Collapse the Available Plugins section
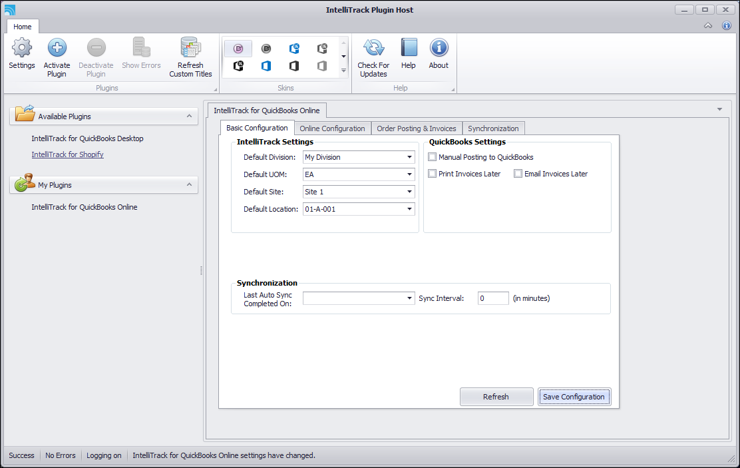This screenshot has width=740, height=468. (x=189, y=116)
